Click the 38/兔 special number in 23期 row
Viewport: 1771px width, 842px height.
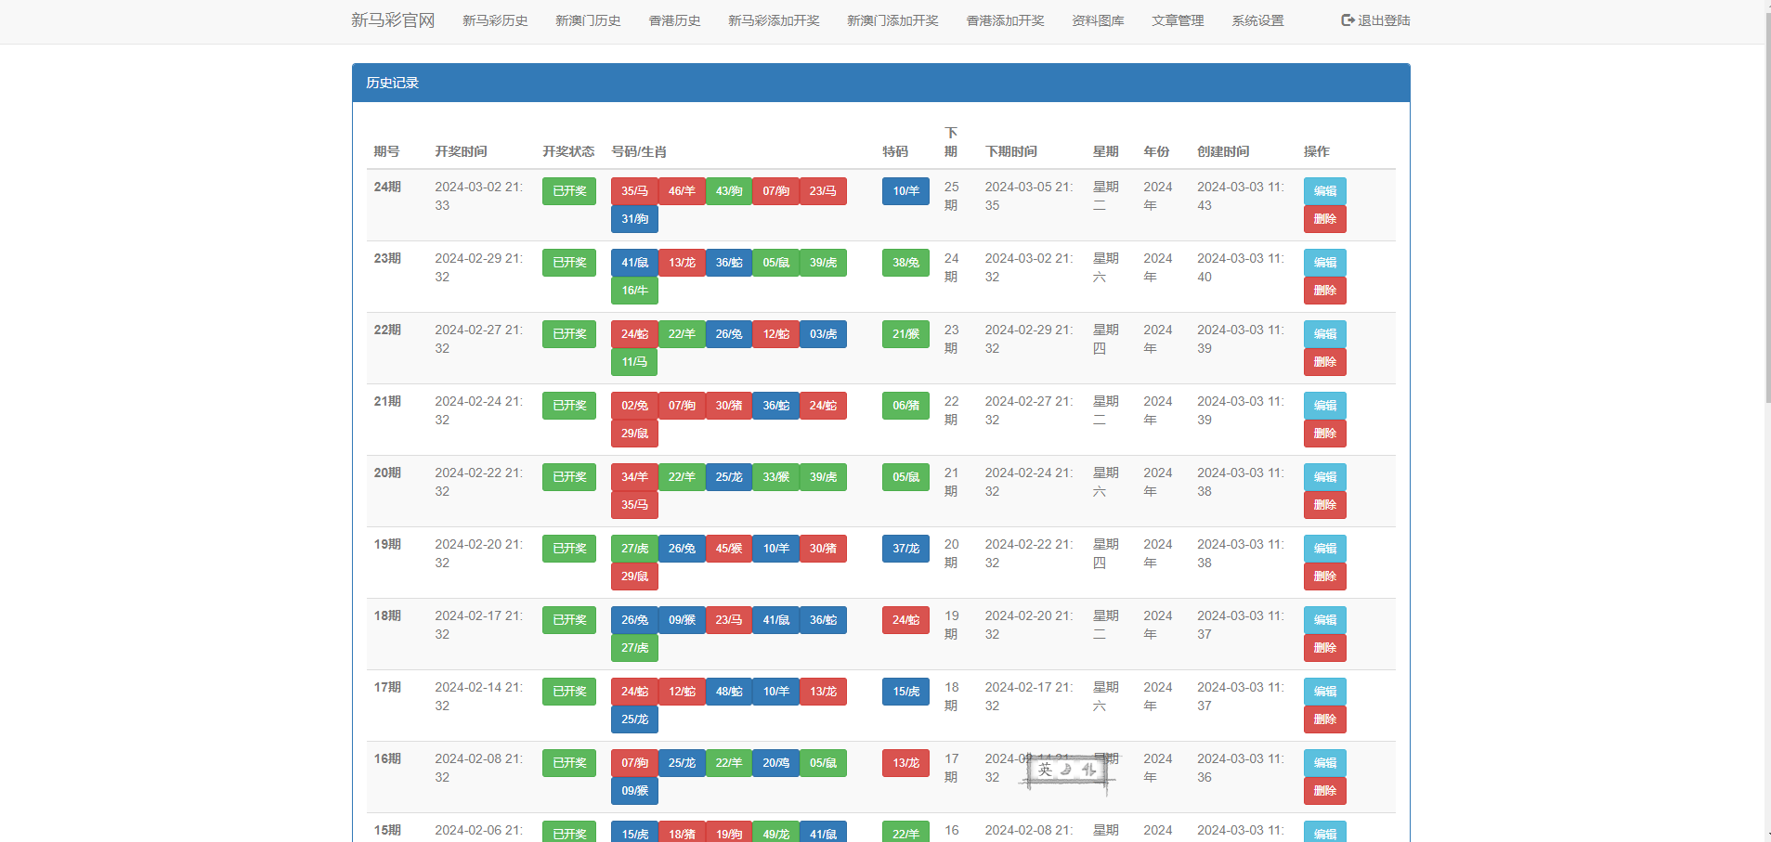tap(905, 263)
